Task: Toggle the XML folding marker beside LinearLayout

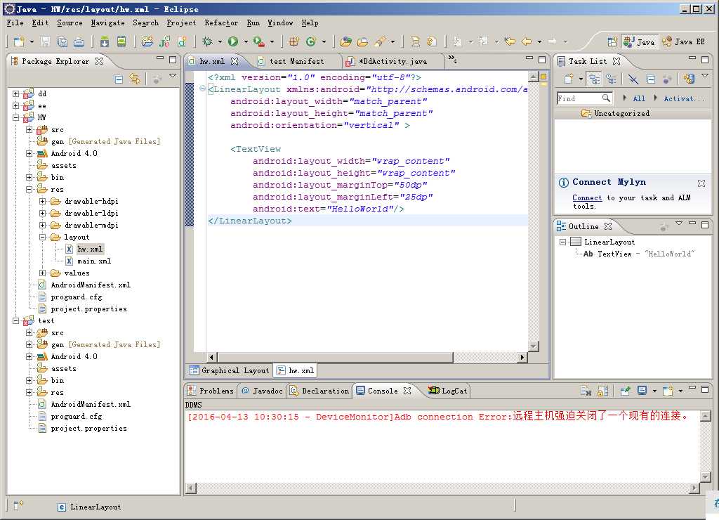Action: tap(203, 89)
